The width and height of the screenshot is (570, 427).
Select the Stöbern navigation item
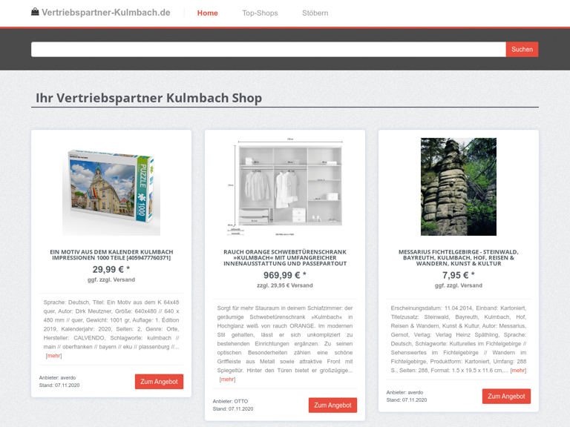(x=315, y=13)
